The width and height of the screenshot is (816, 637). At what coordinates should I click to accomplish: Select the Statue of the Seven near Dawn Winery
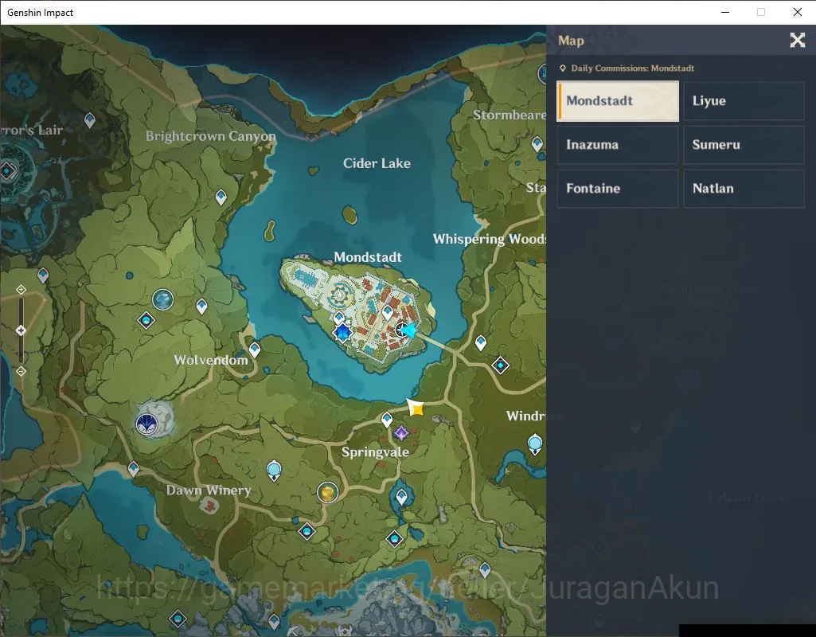tap(274, 471)
